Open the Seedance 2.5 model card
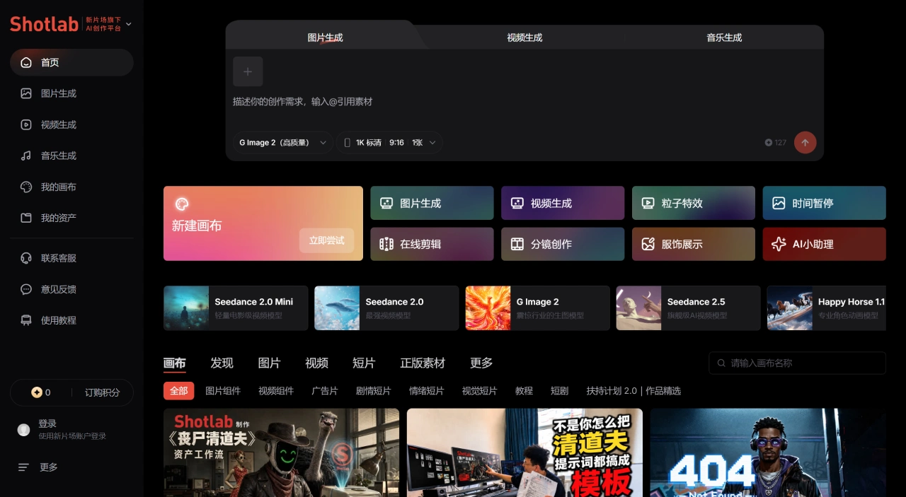The image size is (906, 497). [x=688, y=308]
